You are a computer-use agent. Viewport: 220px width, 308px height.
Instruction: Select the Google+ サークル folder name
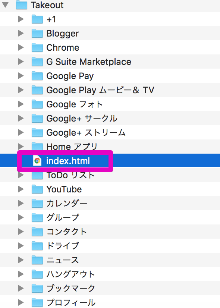[82, 119]
